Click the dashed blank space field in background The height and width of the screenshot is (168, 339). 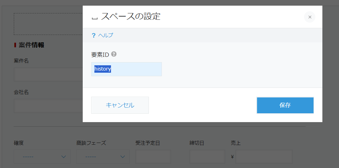pos(48,24)
